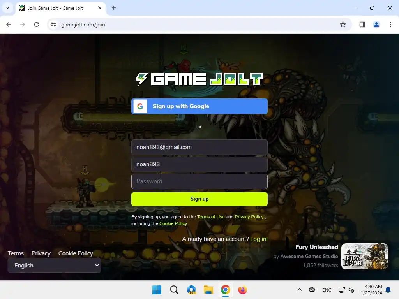Click the Fury Unleashed title

316,247
